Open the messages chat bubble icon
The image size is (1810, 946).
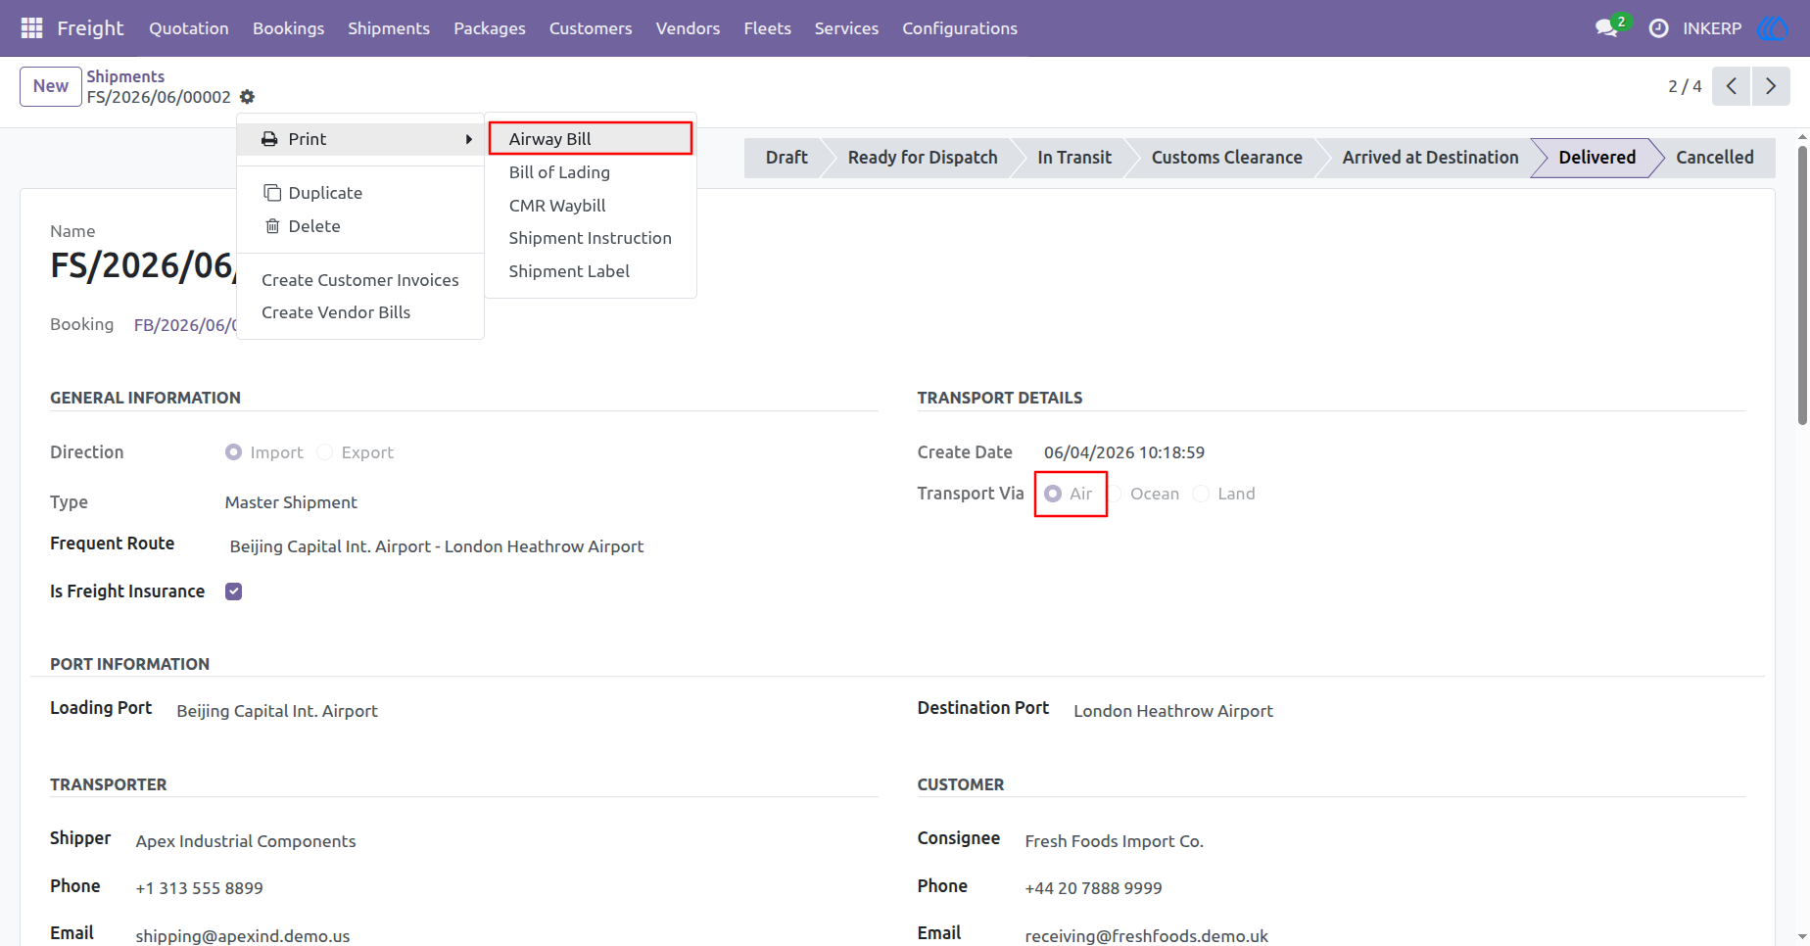pyautogui.click(x=1606, y=28)
